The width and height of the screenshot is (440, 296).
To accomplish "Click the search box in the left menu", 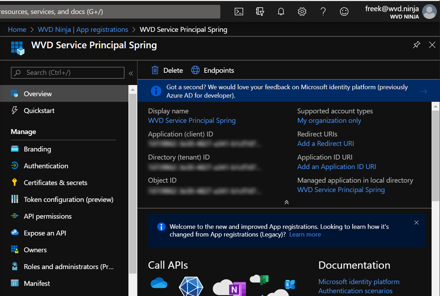I will point(68,73).
